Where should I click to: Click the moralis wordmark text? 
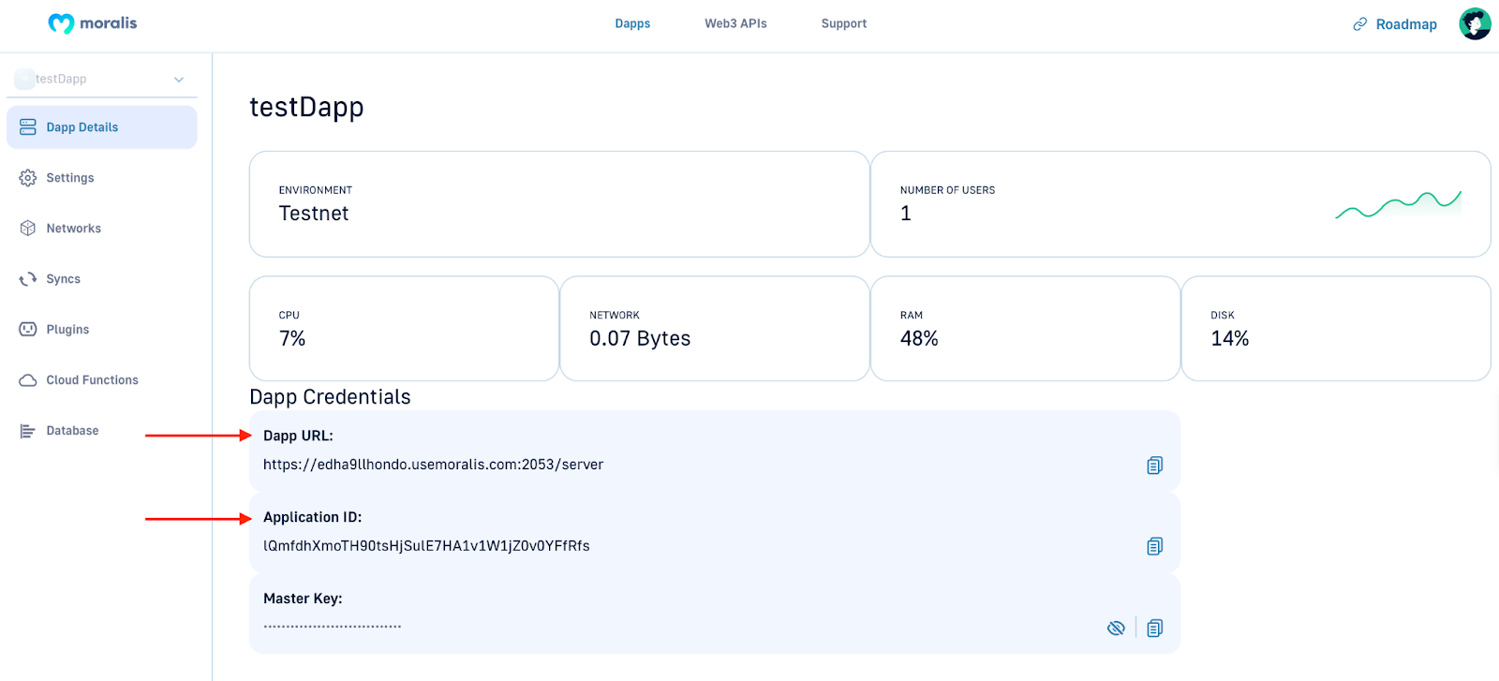pos(109,22)
